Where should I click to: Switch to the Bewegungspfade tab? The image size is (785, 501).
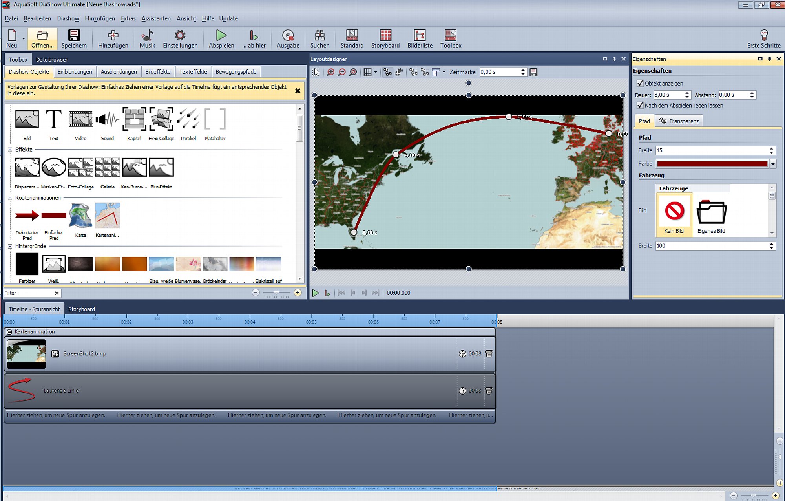236,72
